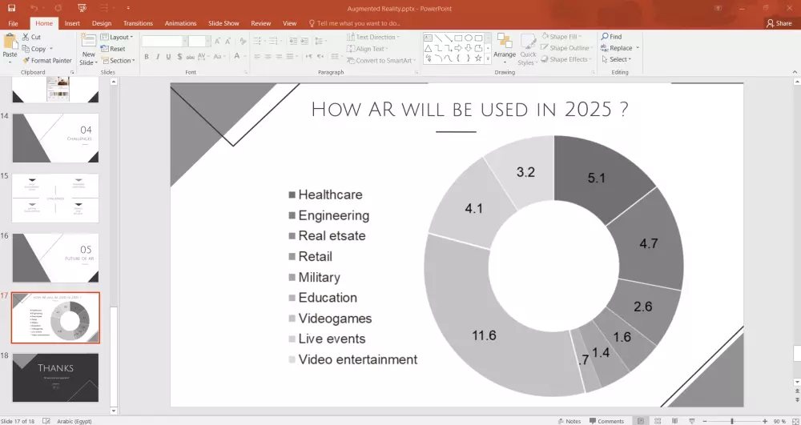Viewport: 801px width, 425px height.
Task: Clear all text formatting
Action: click(x=243, y=41)
